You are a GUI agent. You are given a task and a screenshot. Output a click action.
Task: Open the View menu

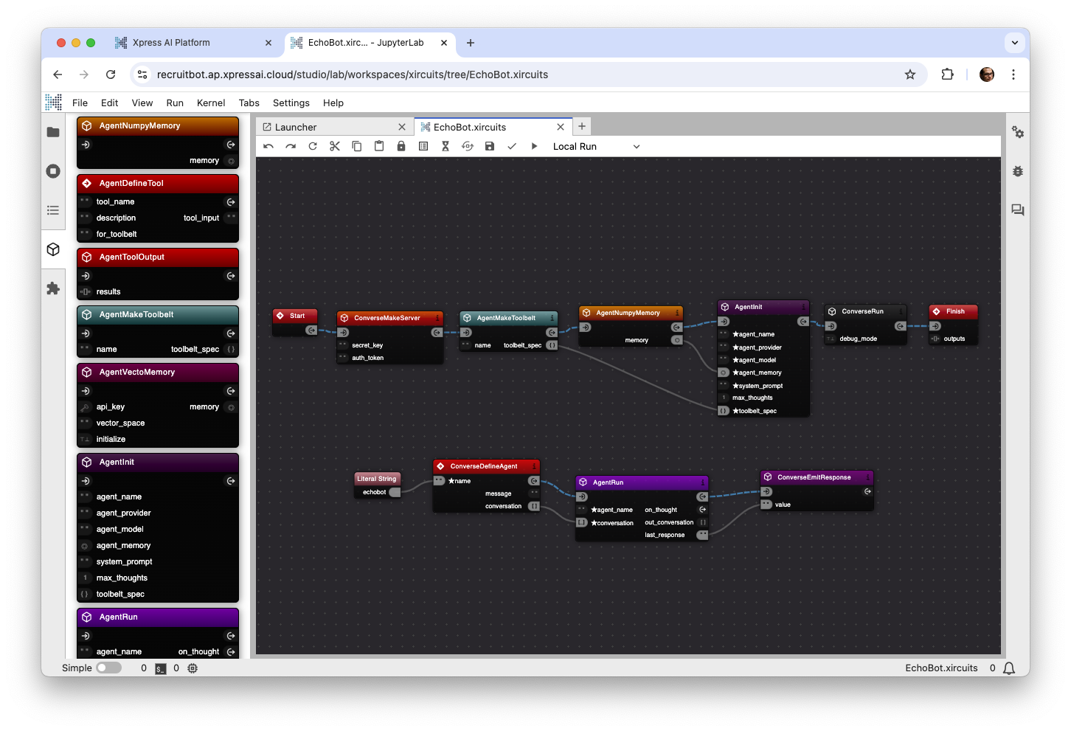point(142,103)
